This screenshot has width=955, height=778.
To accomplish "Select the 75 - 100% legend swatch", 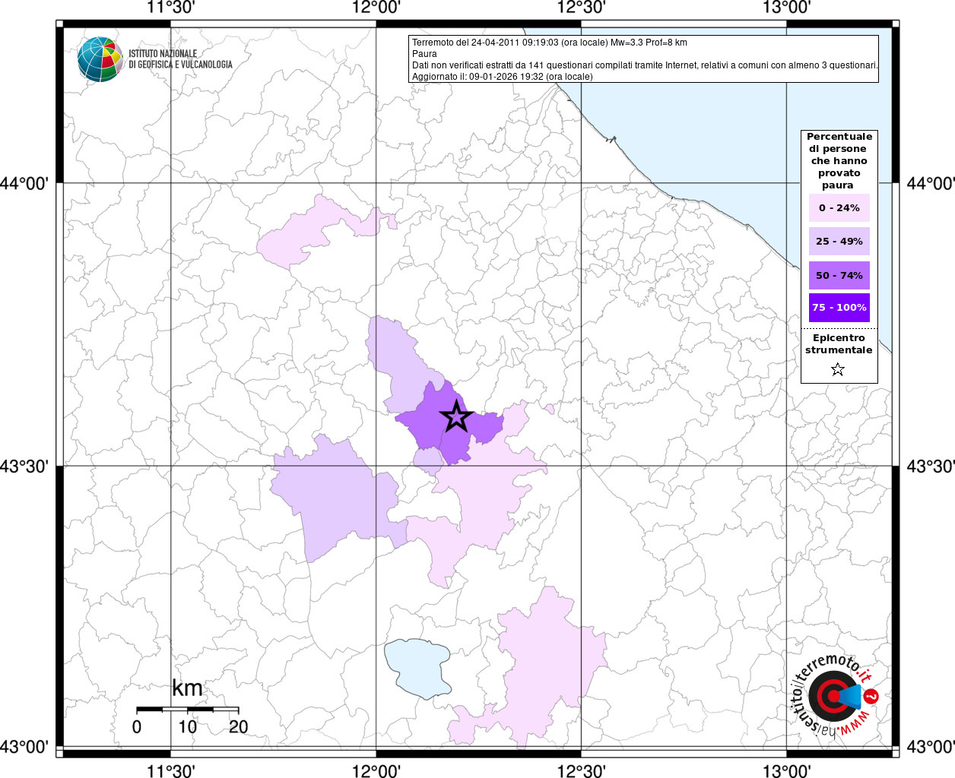I will point(839,308).
